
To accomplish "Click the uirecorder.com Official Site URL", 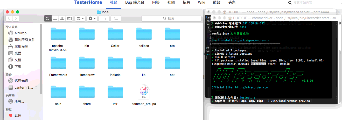I will point(251,88).
